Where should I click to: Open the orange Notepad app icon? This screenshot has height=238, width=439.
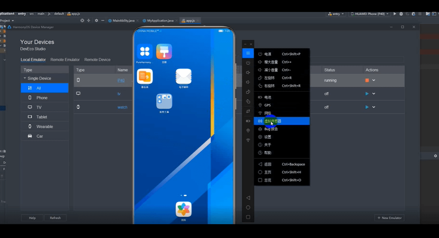click(144, 77)
